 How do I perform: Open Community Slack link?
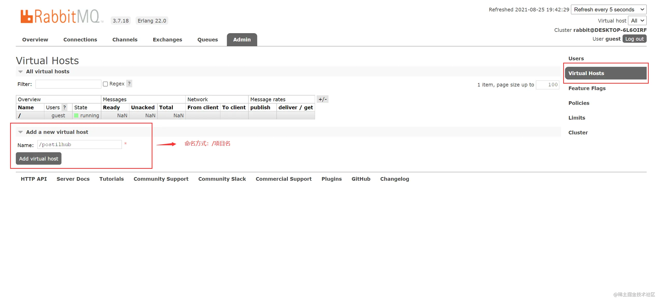(222, 179)
